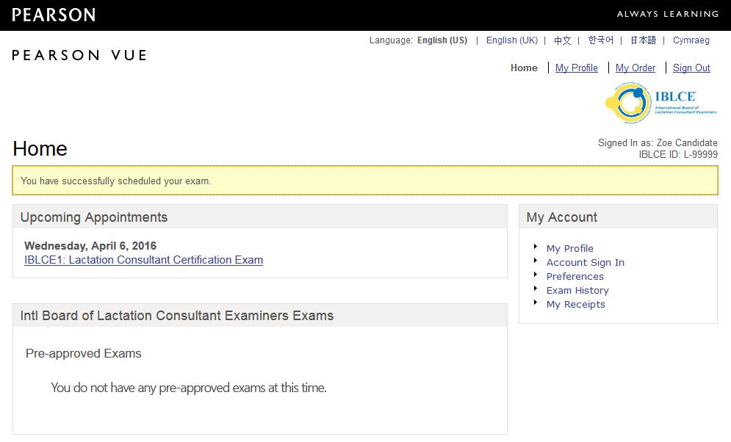Switch language to English (UK)
The width and height of the screenshot is (731, 442).
coord(512,40)
